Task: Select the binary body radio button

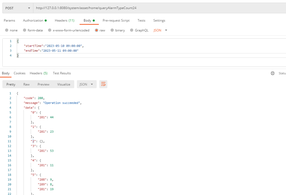Action: point(112,30)
